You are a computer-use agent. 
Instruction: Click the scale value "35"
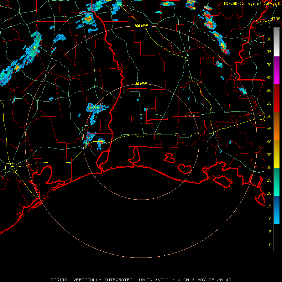[x=269, y=155]
